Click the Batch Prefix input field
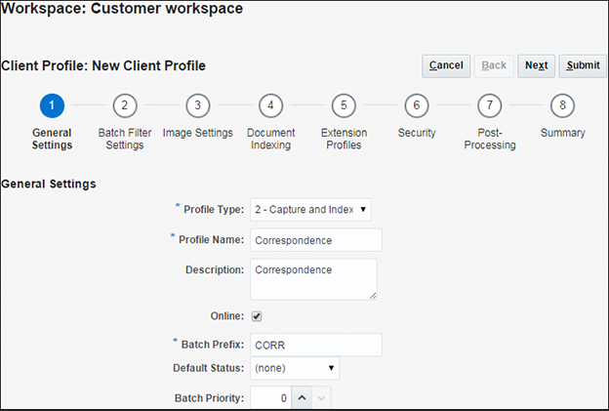The height and width of the screenshot is (411, 609). (x=315, y=345)
